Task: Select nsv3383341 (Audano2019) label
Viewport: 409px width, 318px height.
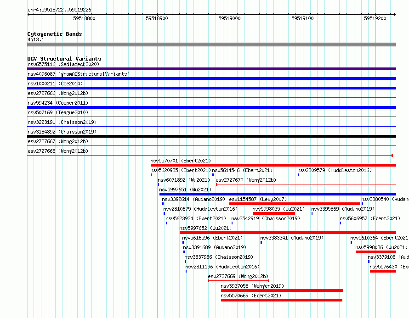Action: coord(292,238)
